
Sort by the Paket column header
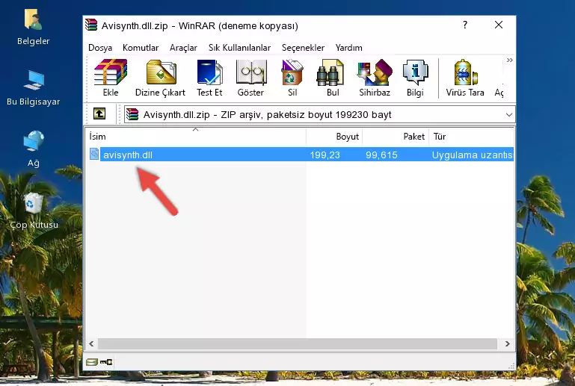point(396,136)
